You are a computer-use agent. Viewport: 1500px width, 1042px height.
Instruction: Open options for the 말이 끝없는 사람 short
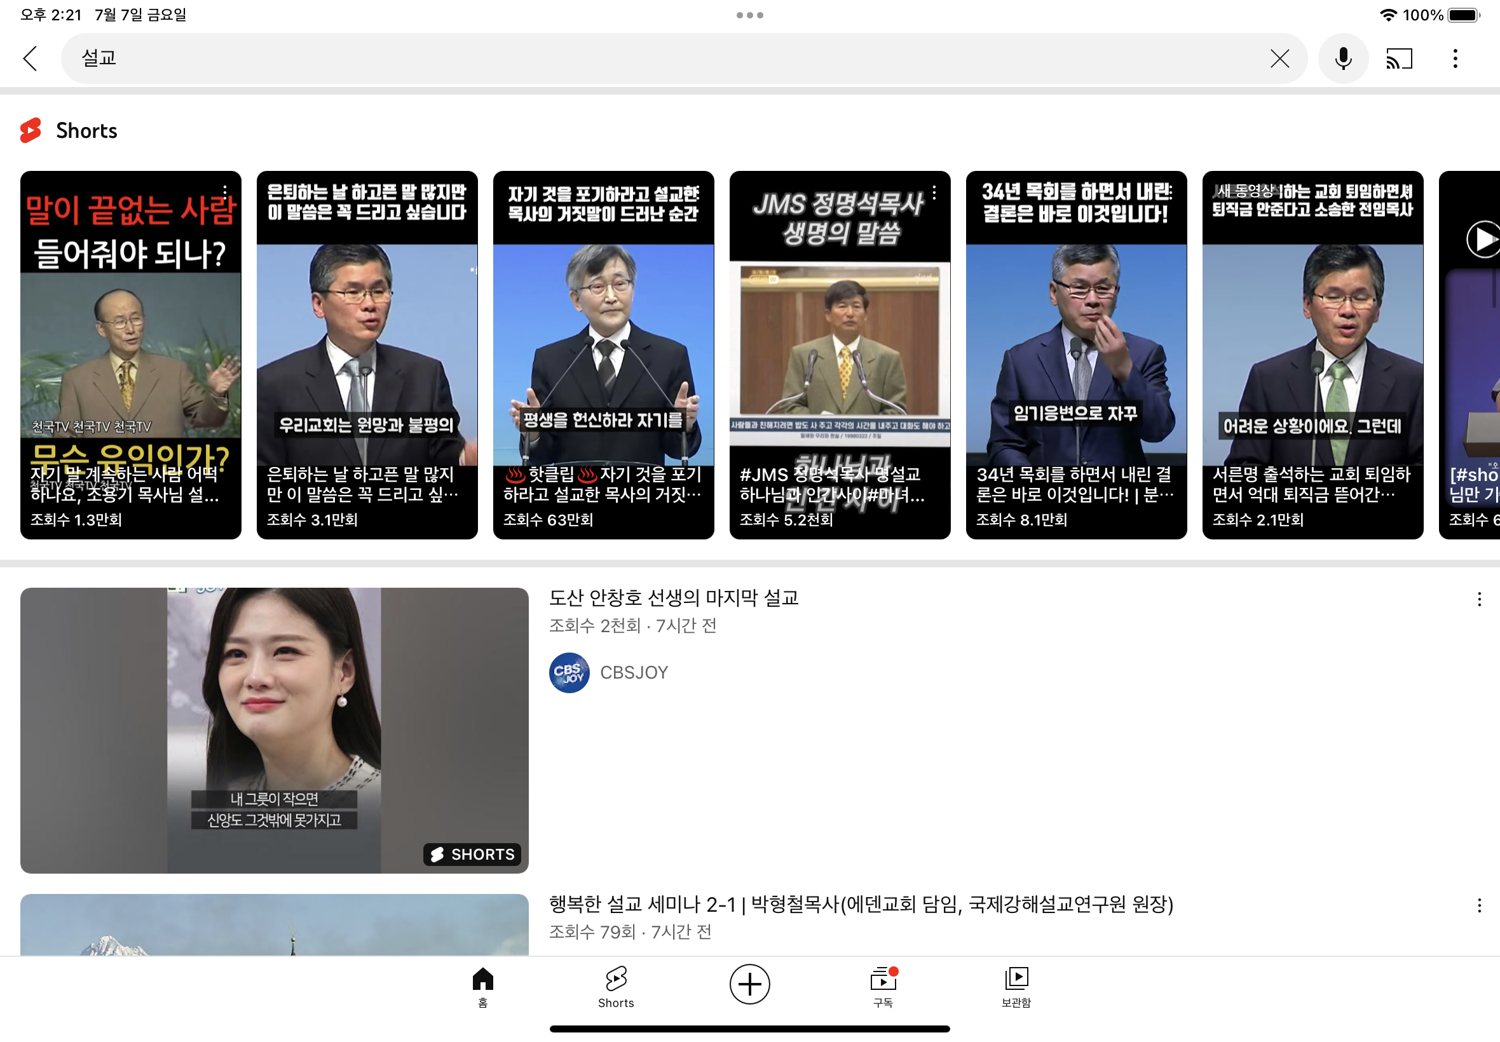[224, 192]
